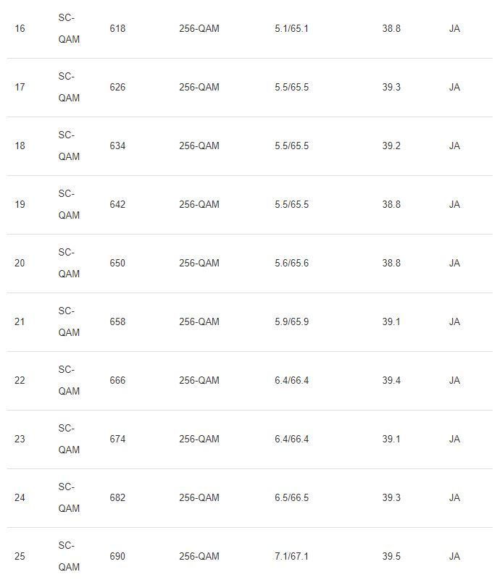Click channel number 19 cell

point(20,205)
